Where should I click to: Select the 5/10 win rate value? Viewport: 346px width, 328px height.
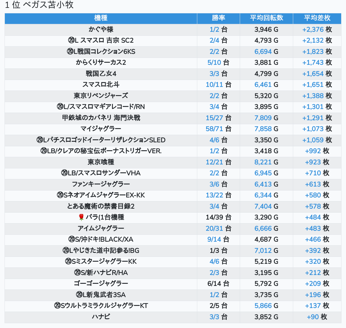(219, 62)
